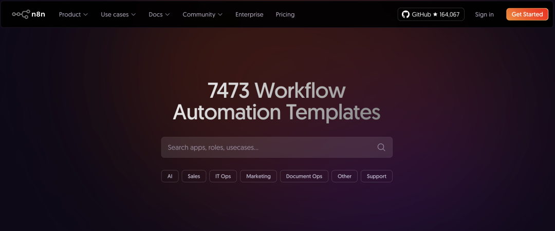The image size is (555, 231).
Task: Go to the Enterprise page
Action: pos(249,14)
